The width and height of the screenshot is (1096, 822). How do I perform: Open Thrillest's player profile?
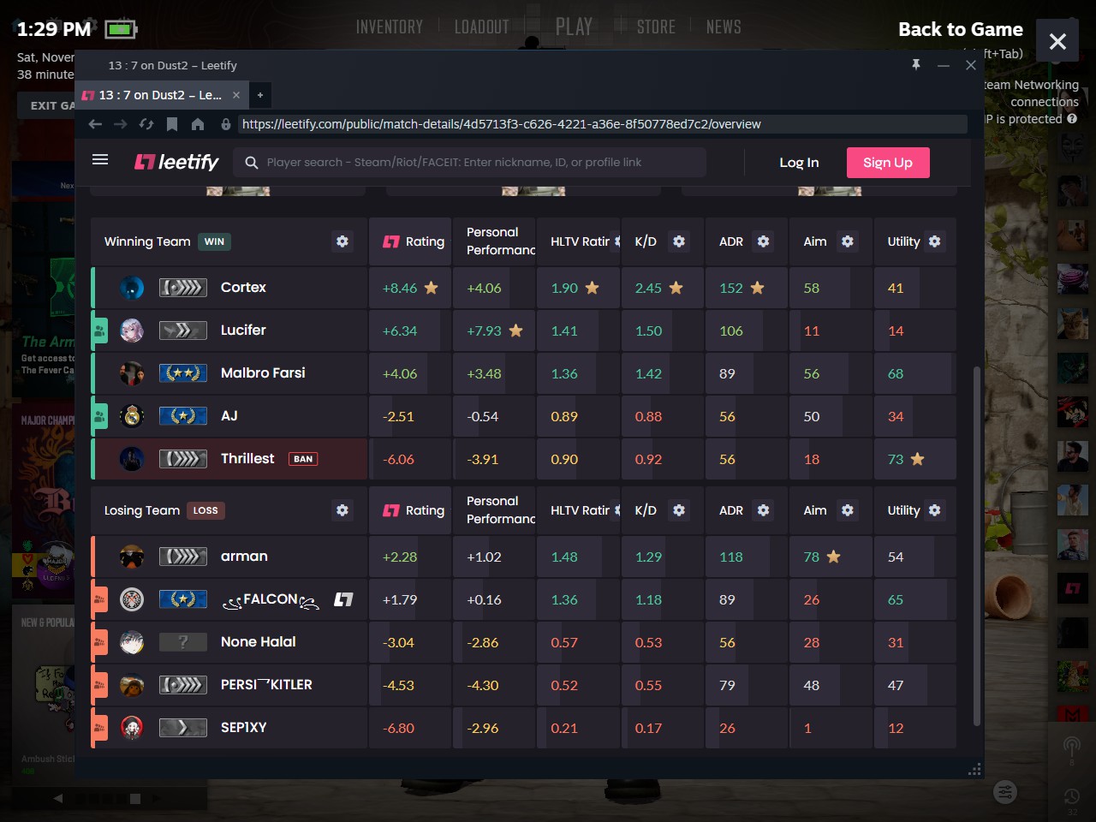coord(247,459)
